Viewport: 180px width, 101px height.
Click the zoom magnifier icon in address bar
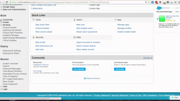tap(146, 2)
